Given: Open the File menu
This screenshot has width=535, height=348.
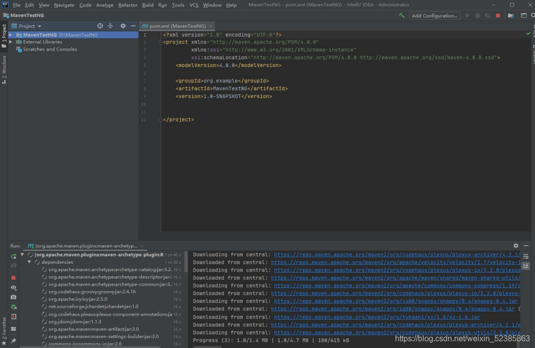Looking at the screenshot, I should (x=16, y=5).
